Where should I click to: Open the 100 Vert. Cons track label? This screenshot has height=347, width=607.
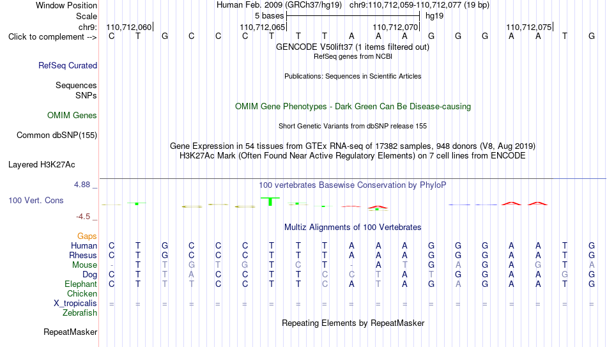point(36,200)
